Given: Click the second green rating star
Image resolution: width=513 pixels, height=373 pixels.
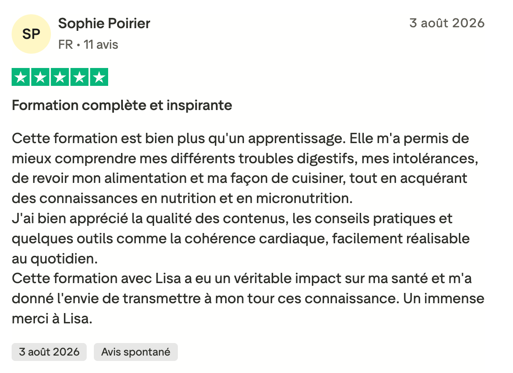Looking at the screenshot, I should point(40,77).
